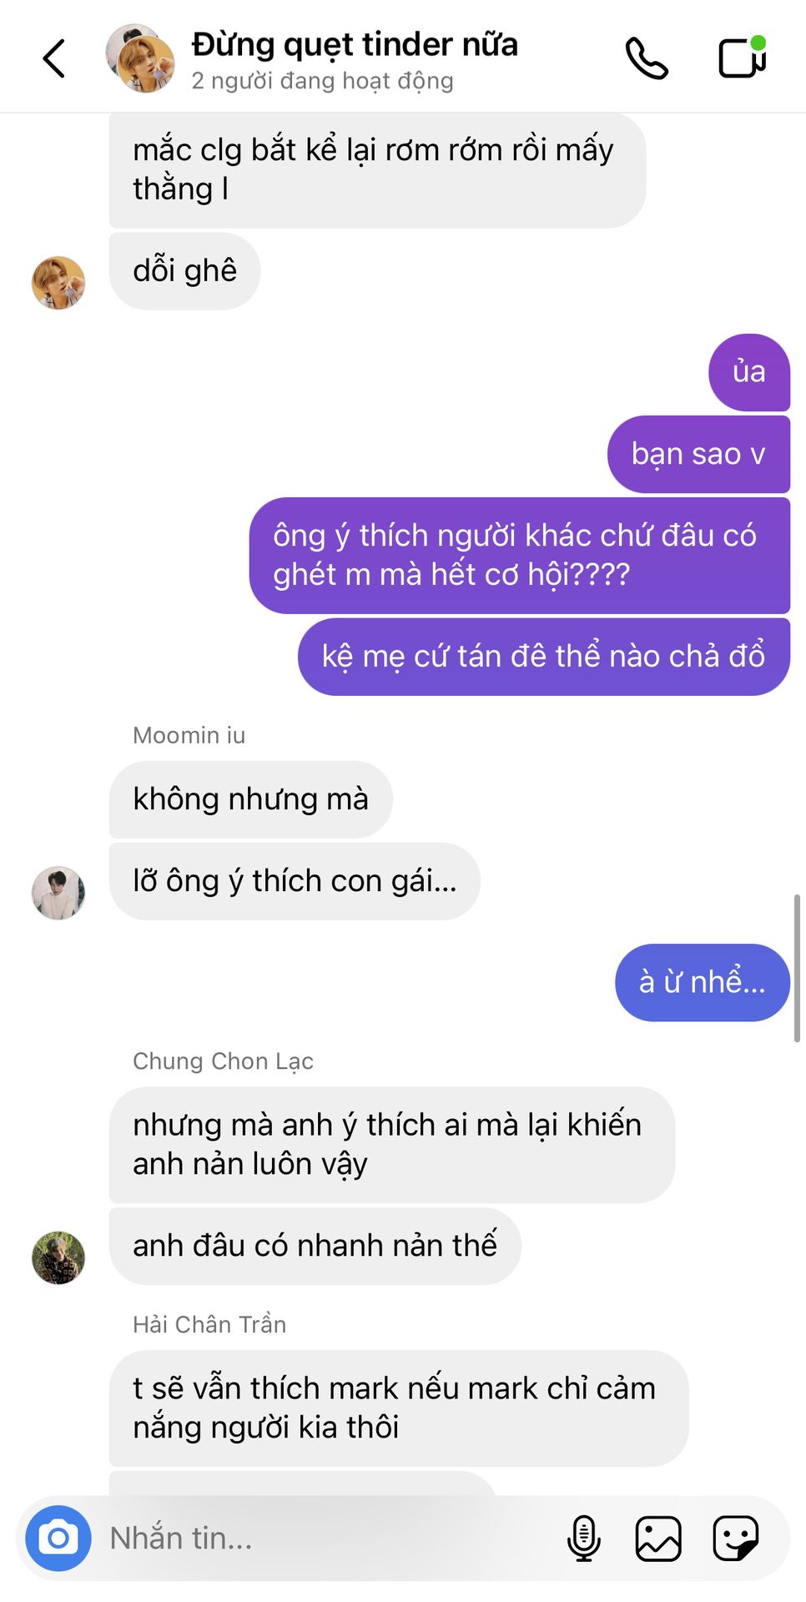The height and width of the screenshot is (1602, 806).
Task: Open Chung Chon Lạc's avatar beside "anh đâu có nhanh nản thế"
Action: 58,1257
